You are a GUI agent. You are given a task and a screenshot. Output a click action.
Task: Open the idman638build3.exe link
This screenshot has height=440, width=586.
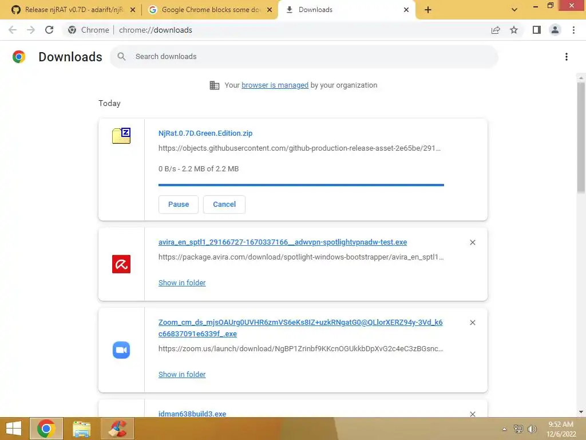[x=192, y=414]
